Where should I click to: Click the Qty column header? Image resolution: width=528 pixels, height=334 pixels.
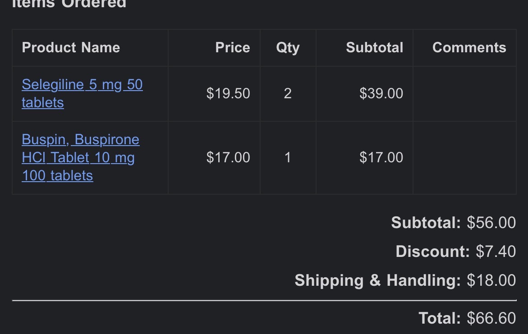(288, 47)
